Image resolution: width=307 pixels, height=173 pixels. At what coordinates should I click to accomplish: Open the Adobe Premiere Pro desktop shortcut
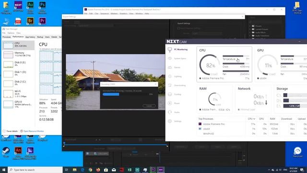[x=43, y=21]
